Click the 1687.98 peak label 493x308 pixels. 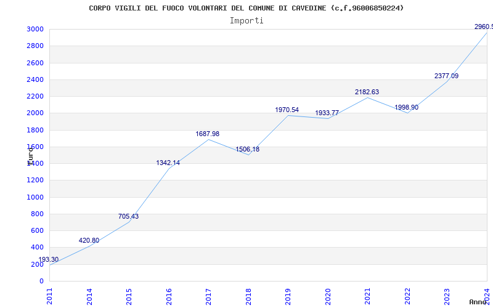(208, 134)
